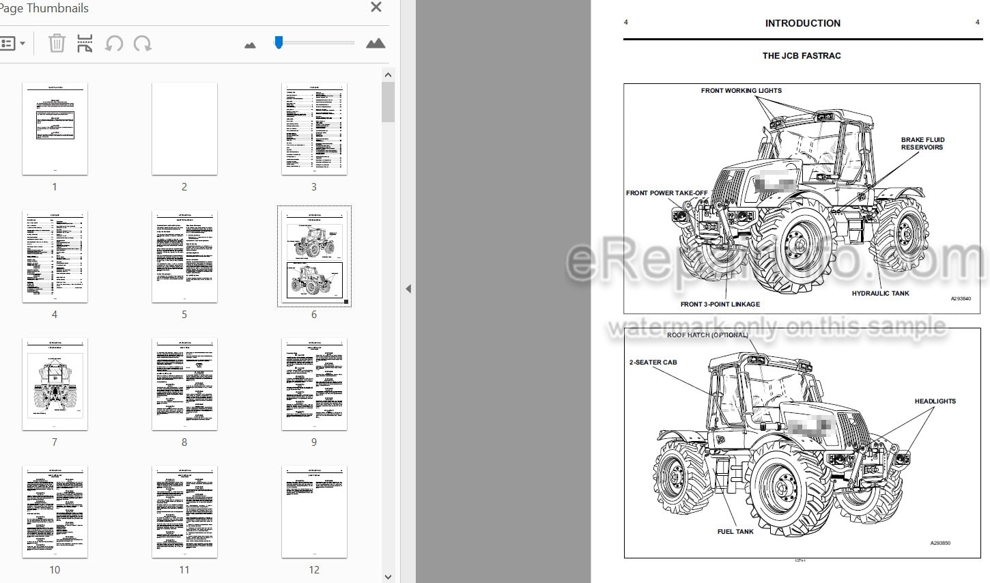This screenshot has height=583, width=990.
Task: Rotate pages clockwise
Action: click(143, 44)
